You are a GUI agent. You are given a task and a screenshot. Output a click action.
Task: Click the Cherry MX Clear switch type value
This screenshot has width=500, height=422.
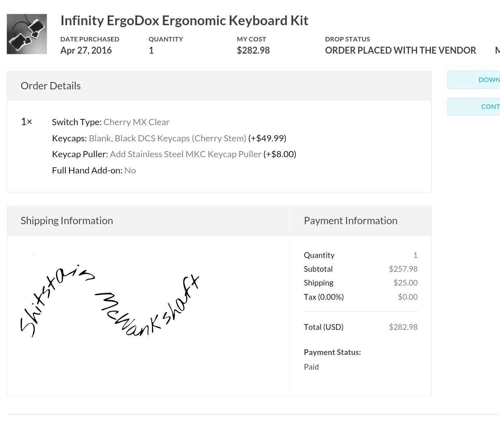coord(136,122)
